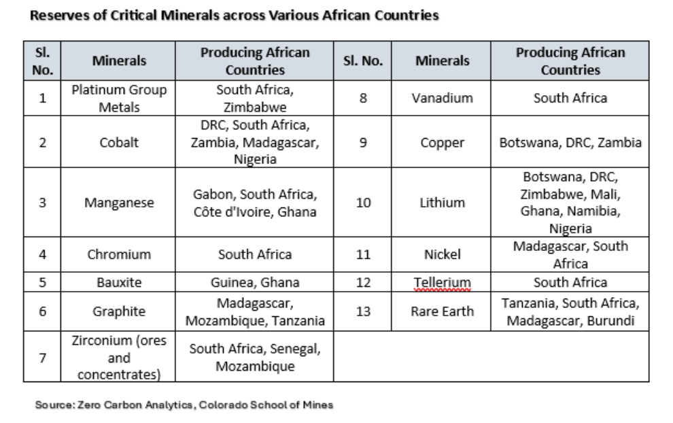Click the "South Africa, Zimbabwe" countries cell
This screenshot has width=673, height=423.
tap(254, 98)
